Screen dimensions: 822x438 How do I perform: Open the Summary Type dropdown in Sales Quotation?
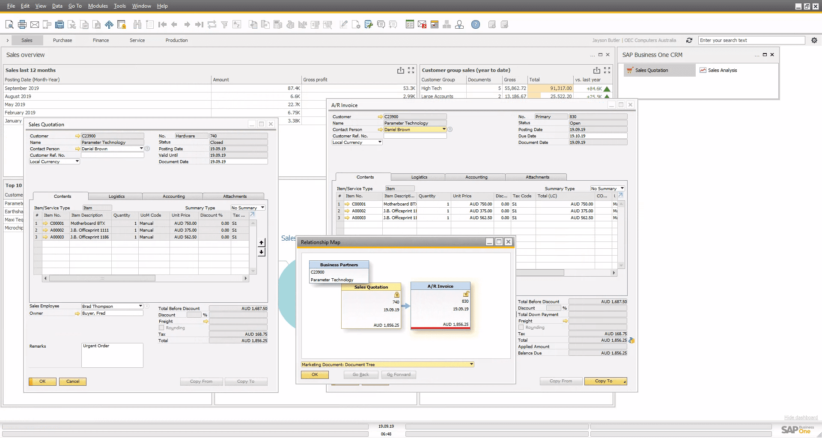pos(261,208)
